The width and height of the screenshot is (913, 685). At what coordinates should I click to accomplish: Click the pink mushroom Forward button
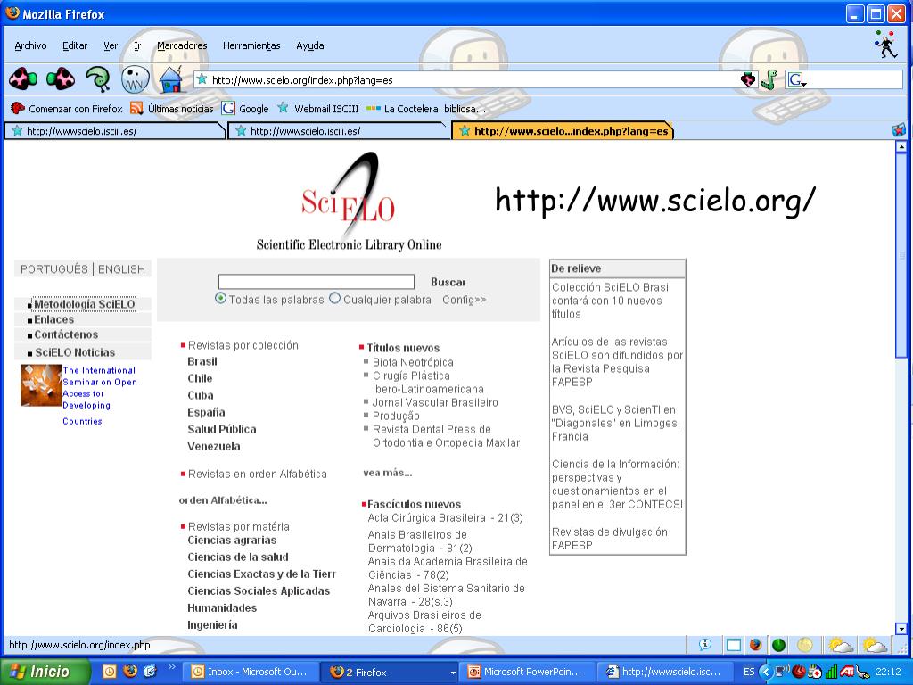point(61,78)
